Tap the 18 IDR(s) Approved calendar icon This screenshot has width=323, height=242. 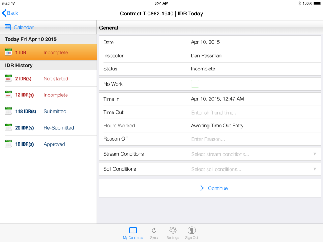(8, 144)
